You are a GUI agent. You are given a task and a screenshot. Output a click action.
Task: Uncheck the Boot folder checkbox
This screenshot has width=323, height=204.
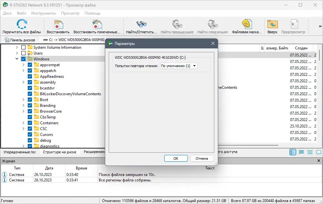30,99
